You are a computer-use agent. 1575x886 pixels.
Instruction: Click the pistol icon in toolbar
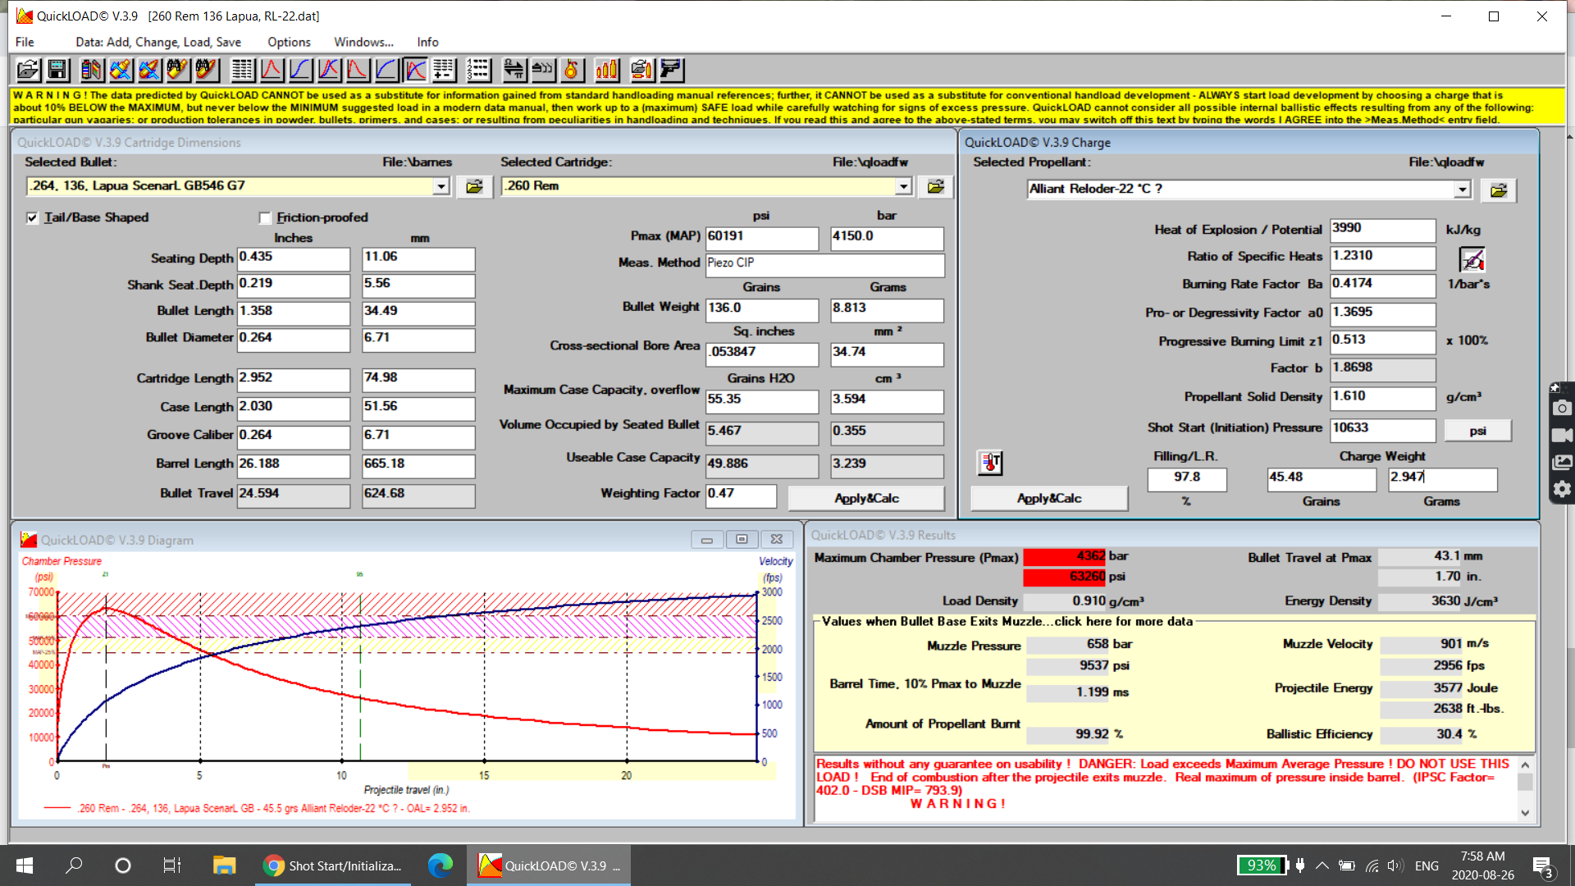click(671, 70)
